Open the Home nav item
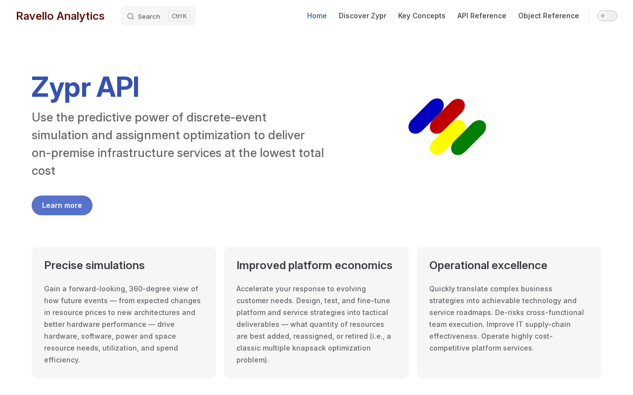The image size is (633, 395). (317, 16)
